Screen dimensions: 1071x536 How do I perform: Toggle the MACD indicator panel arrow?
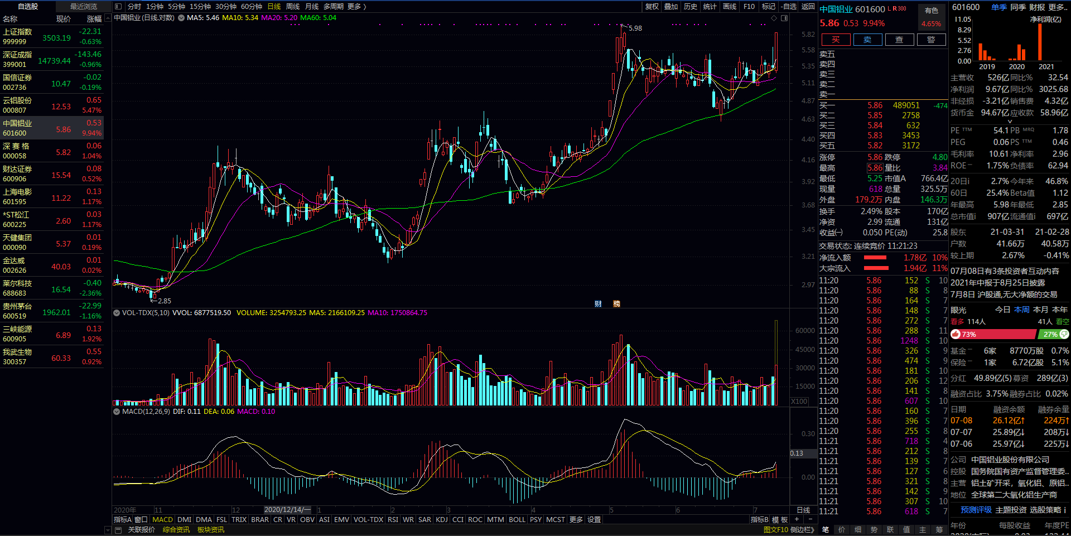pos(117,412)
